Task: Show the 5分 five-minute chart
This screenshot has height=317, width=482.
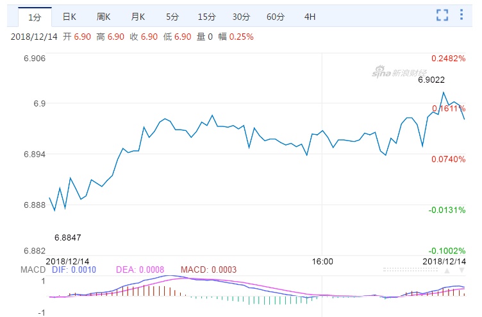Action: click(x=172, y=17)
